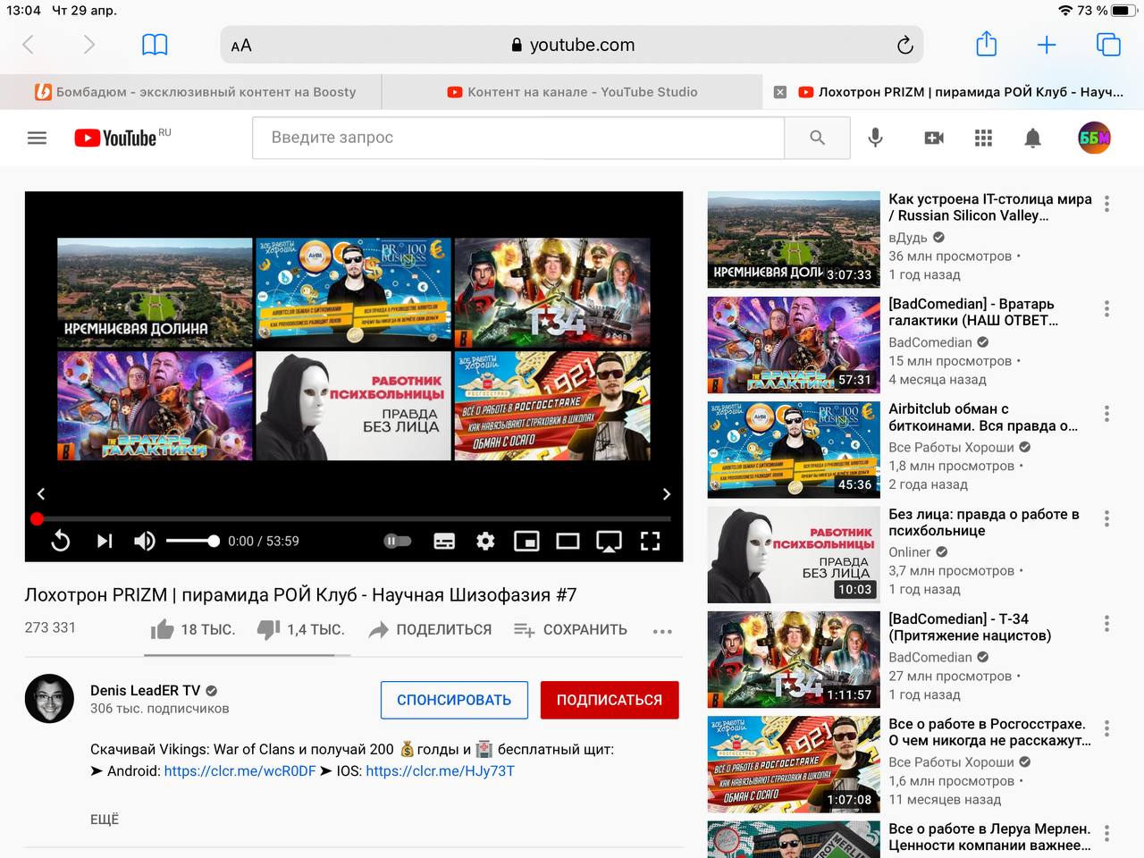Open the Все о работе в Леруа Мерлен video
This screenshot has height=858, width=1144.
pyautogui.click(x=989, y=837)
